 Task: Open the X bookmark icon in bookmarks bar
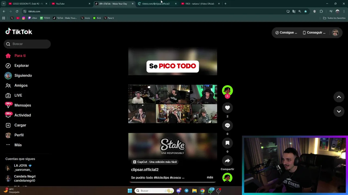pyautogui.click(x=12, y=18)
